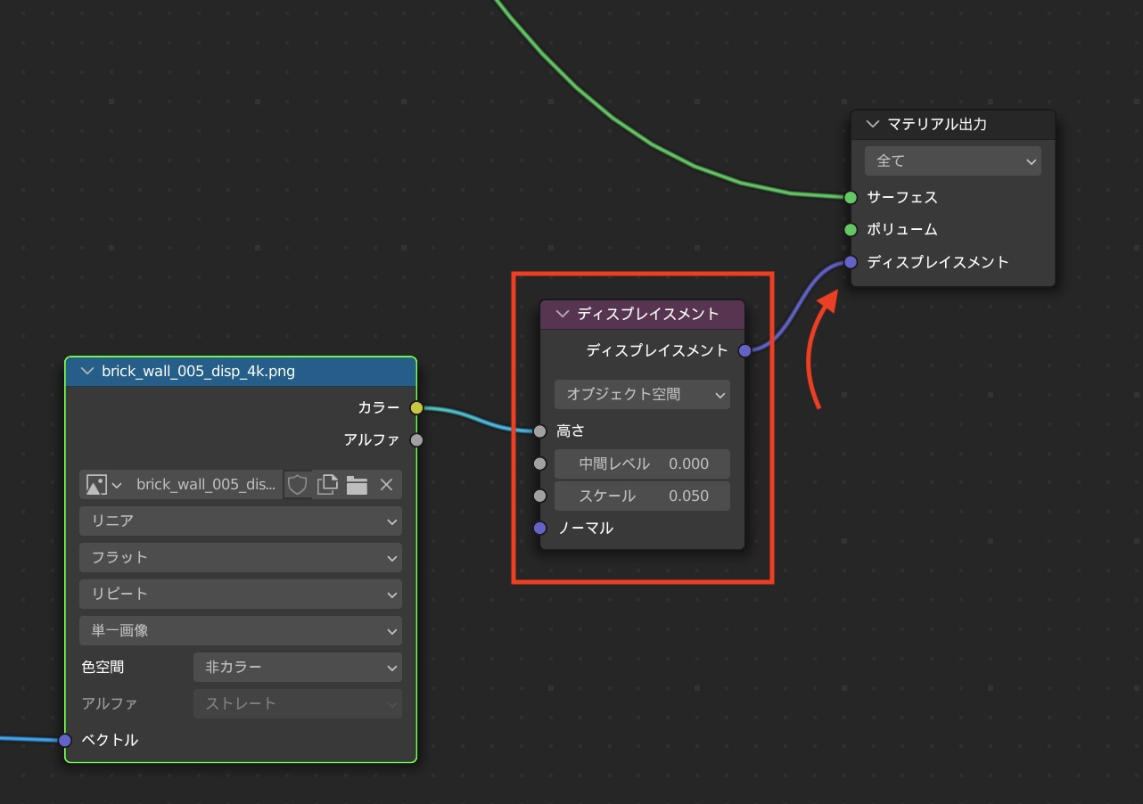The image size is (1143, 804).
Task: Click the スケール 0.050 value field
Action: coord(642,496)
